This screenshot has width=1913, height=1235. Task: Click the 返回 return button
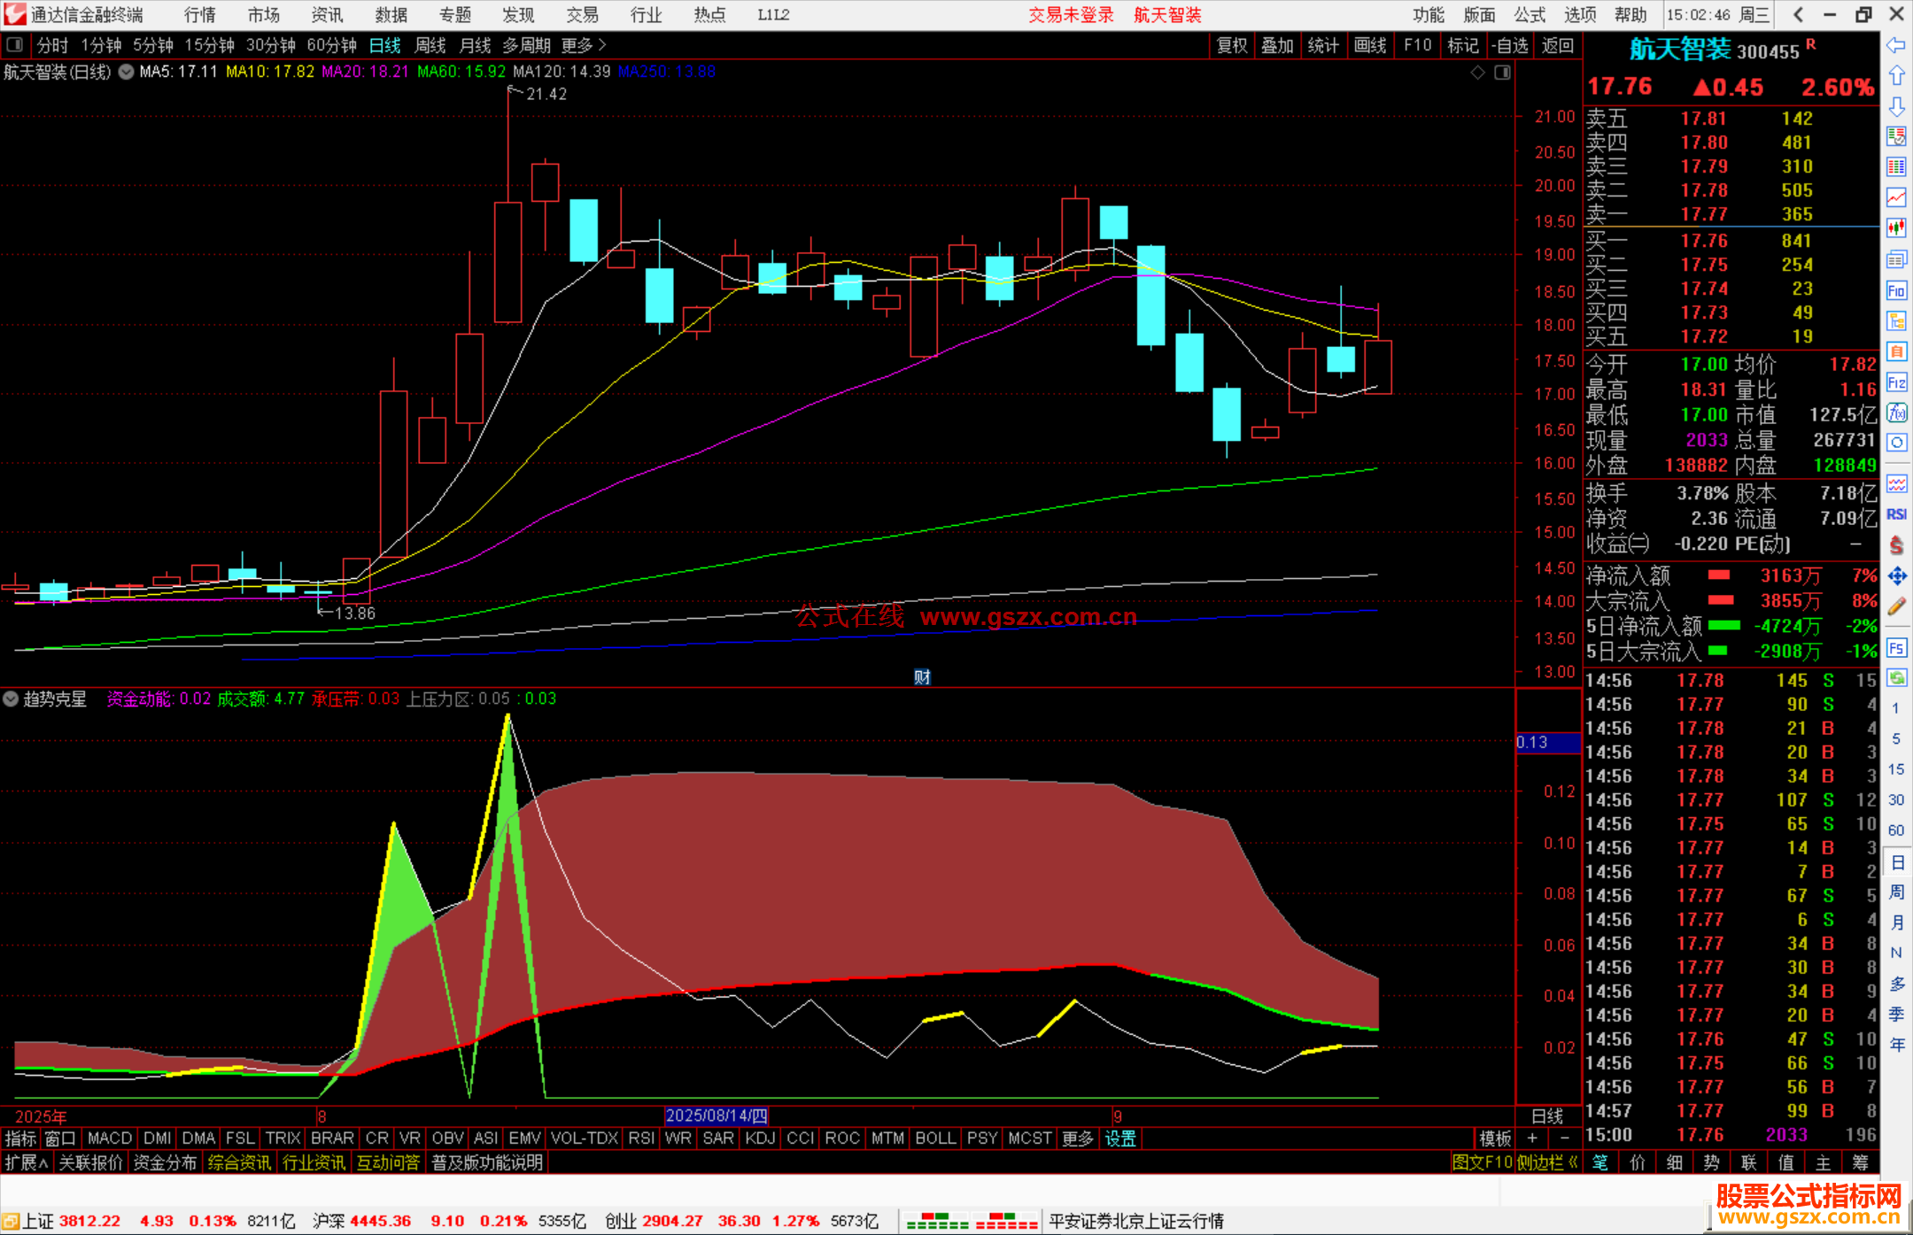click(1557, 45)
